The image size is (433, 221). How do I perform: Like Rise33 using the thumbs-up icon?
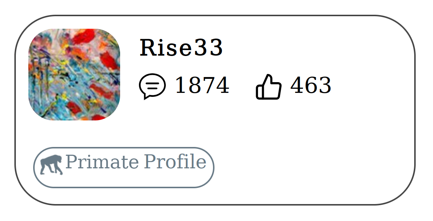(269, 87)
